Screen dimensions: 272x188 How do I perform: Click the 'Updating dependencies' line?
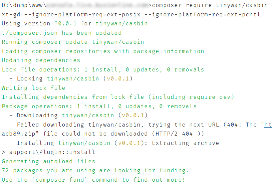click(41, 60)
